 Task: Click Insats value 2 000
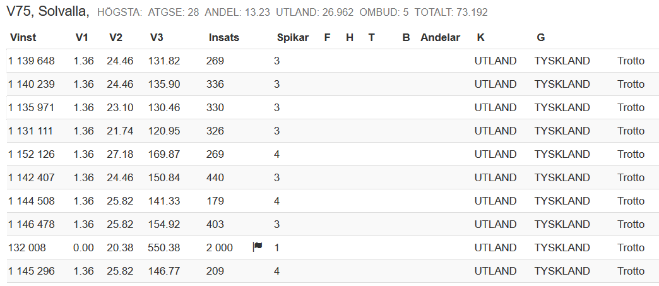[x=220, y=247]
